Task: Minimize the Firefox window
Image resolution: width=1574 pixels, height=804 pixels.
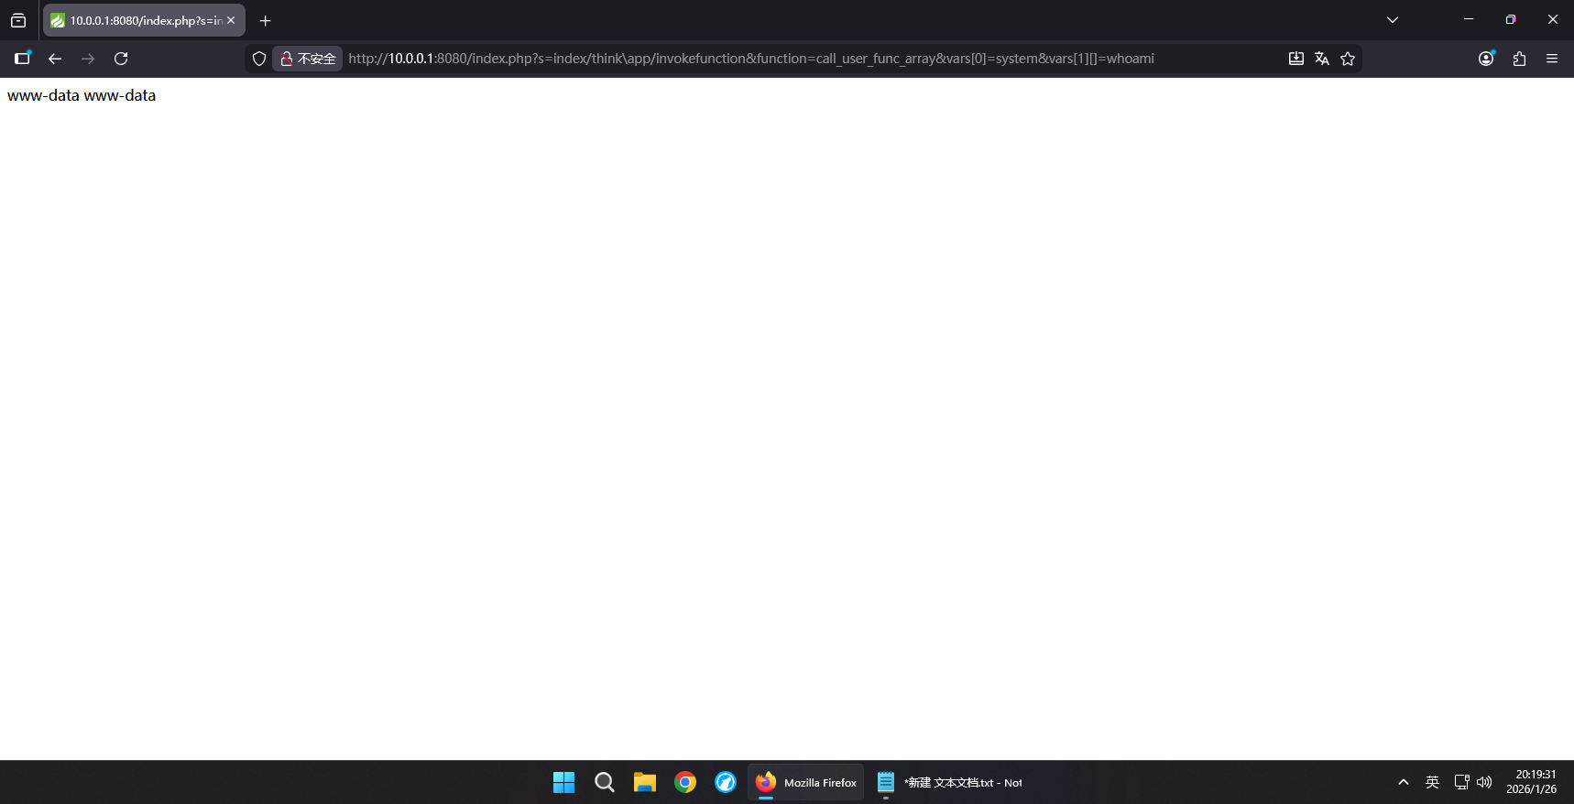Action: pyautogui.click(x=1469, y=19)
